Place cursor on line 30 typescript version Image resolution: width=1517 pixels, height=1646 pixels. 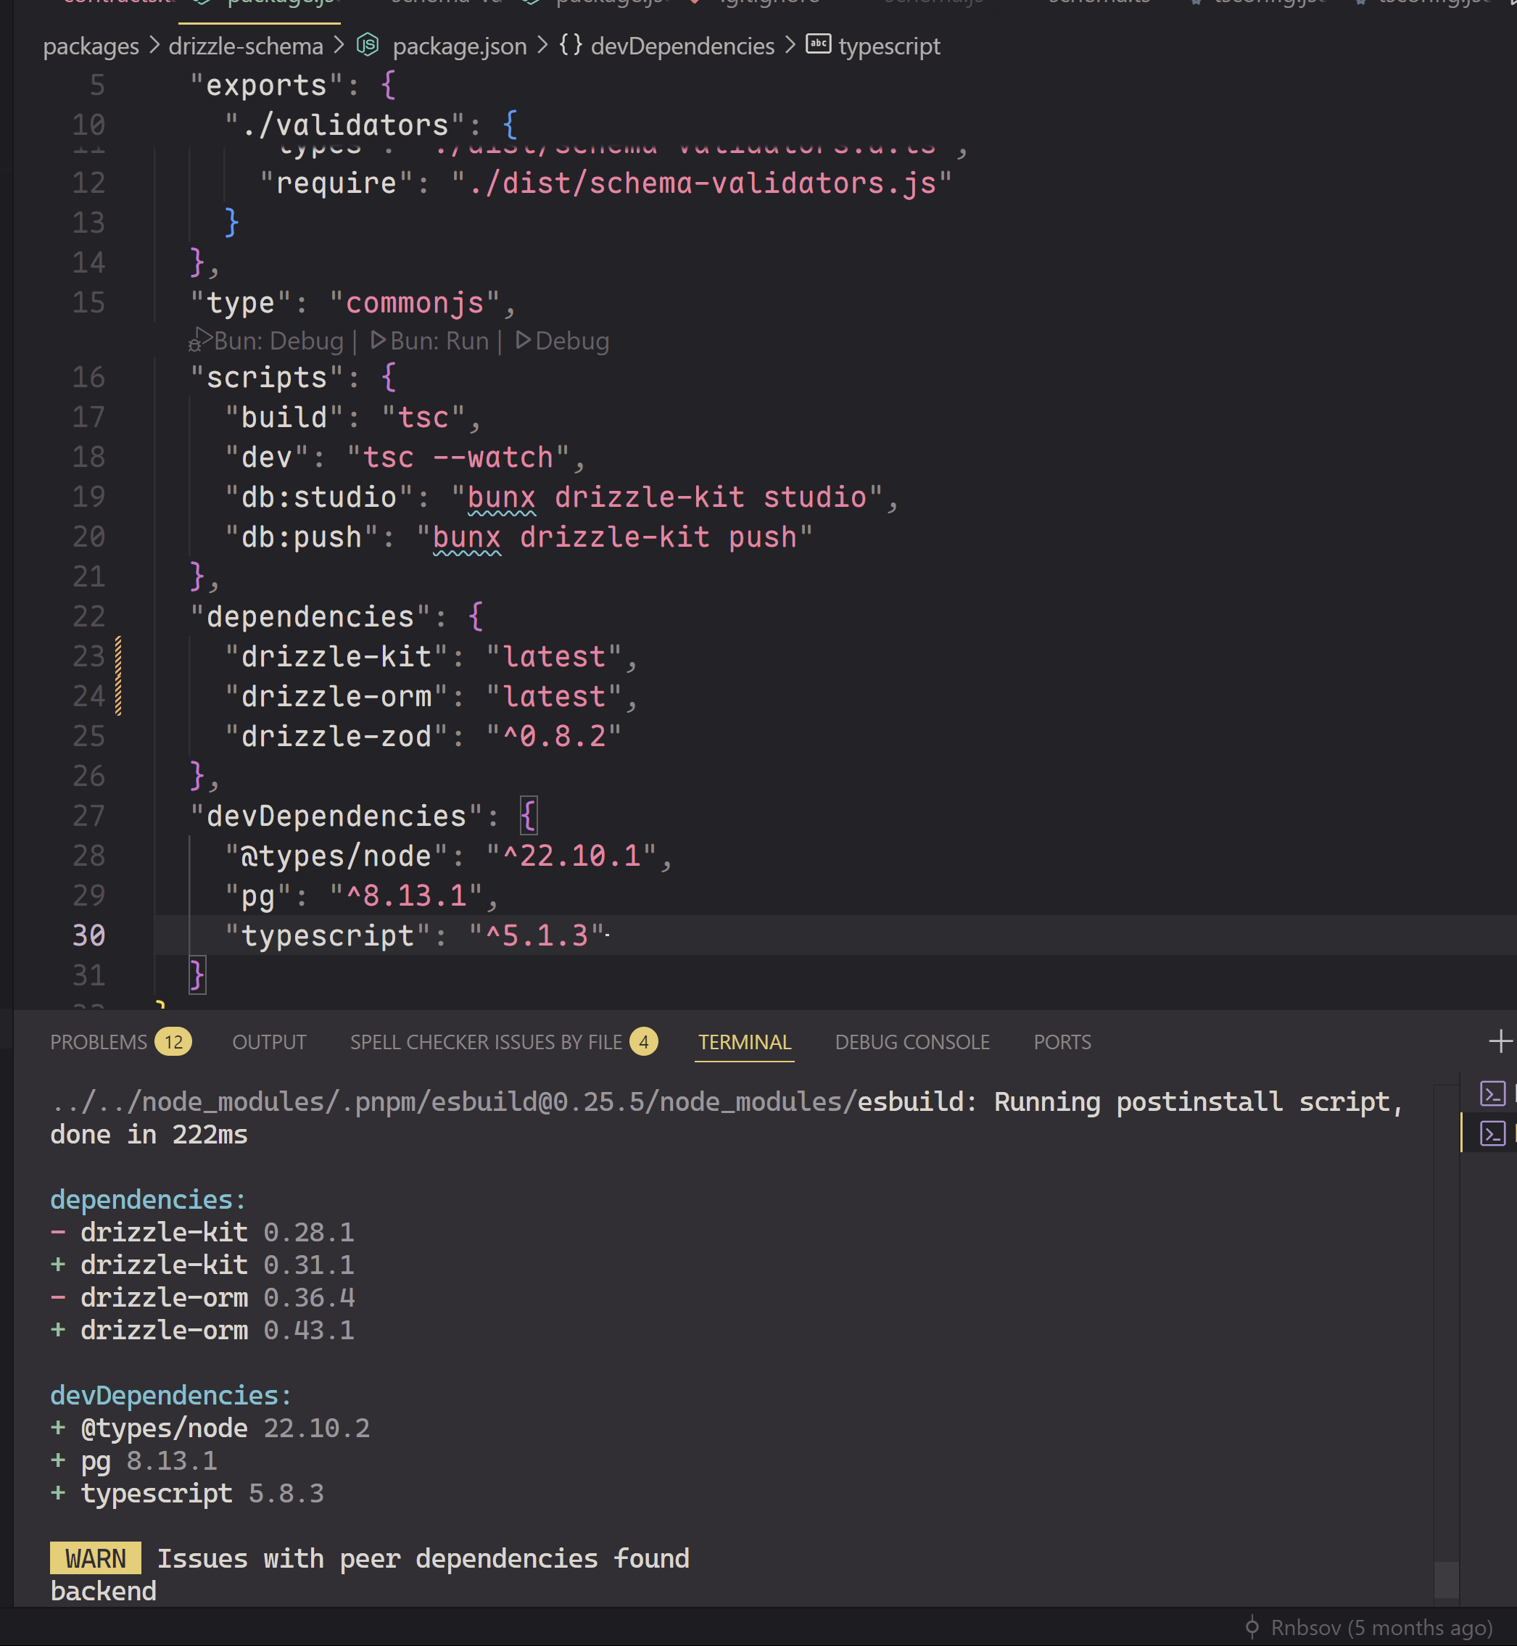537,935
